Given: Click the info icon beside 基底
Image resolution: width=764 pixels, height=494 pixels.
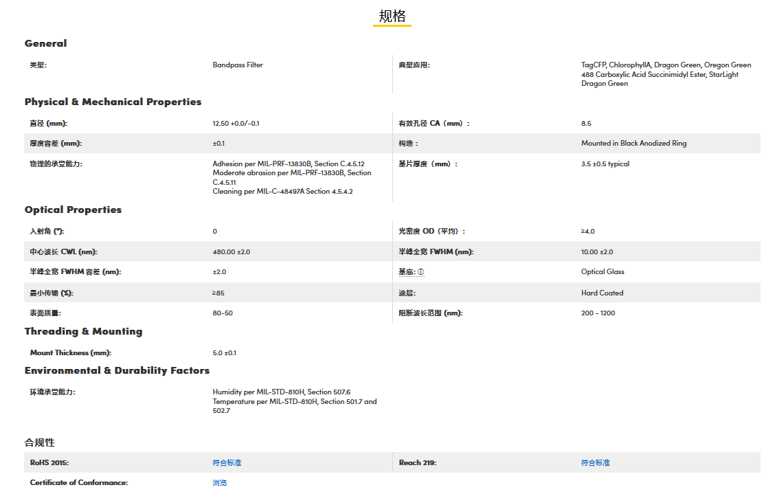Looking at the screenshot, I should [421, 272].
